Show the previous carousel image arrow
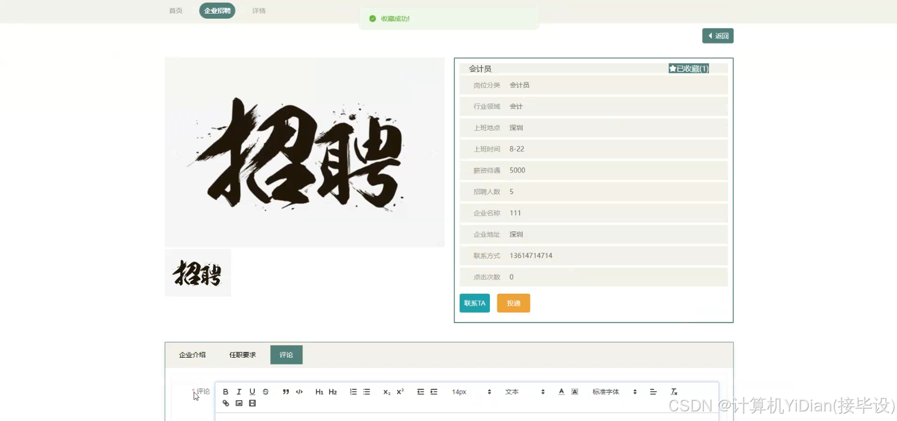The height and width of the screenshot is (421, 897). click(x=176, y=153)
